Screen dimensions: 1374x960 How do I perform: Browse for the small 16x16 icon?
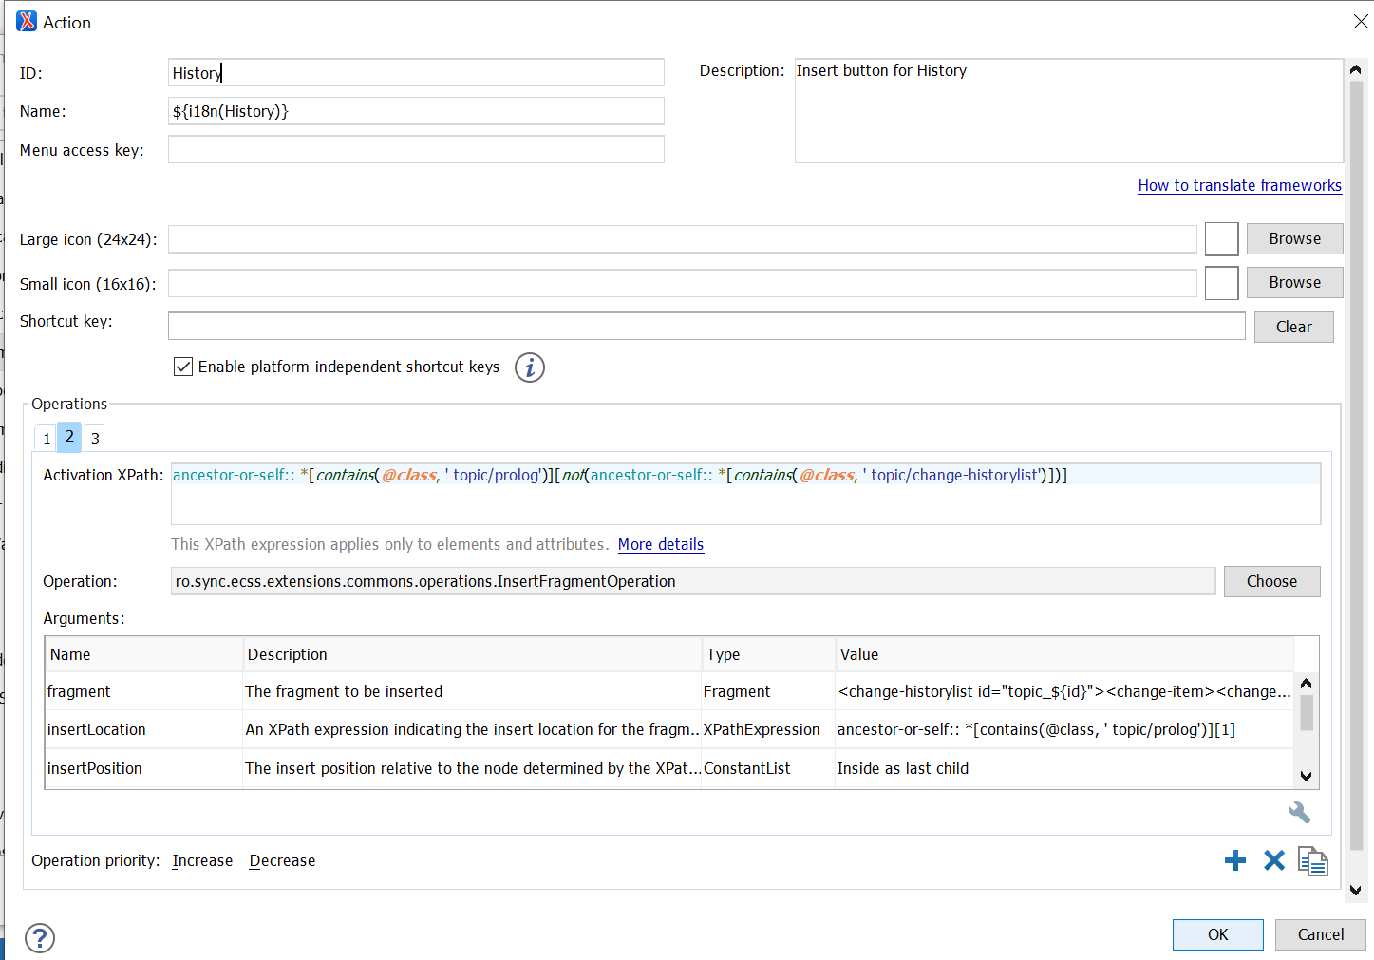click(1295, 282)
